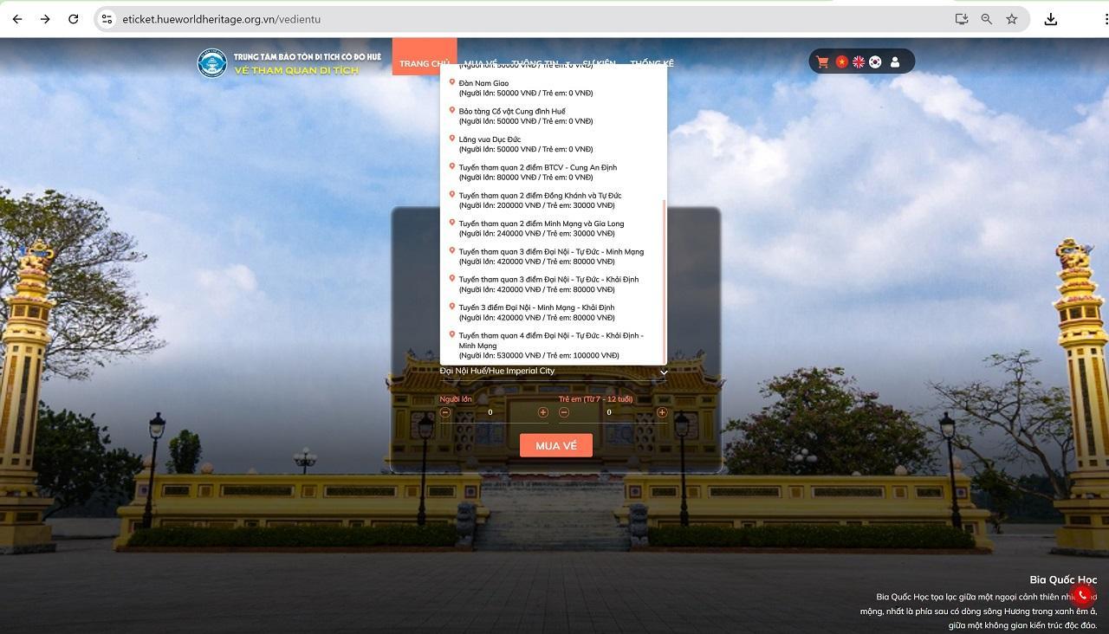
Task: Click the dropdown list scrollbar
Action: pyautogui.click(x=665, y=277)
